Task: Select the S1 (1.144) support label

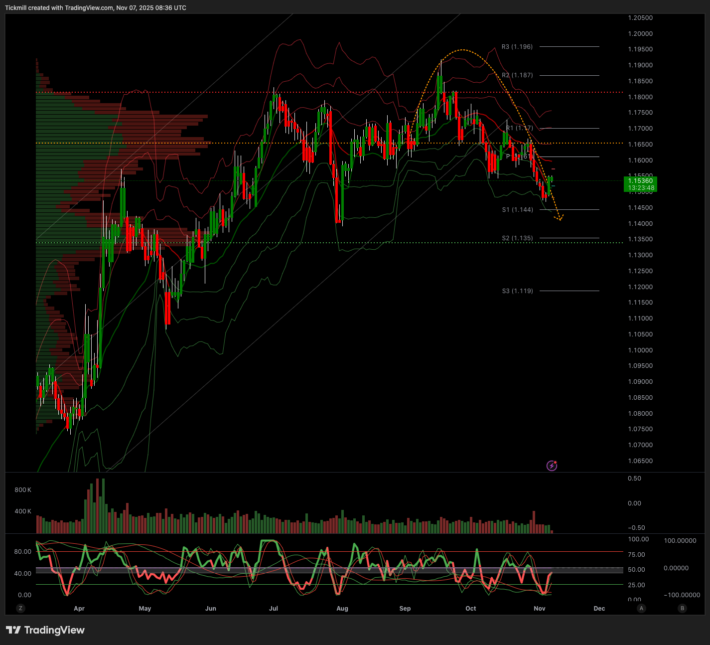Action: (517, 210)
